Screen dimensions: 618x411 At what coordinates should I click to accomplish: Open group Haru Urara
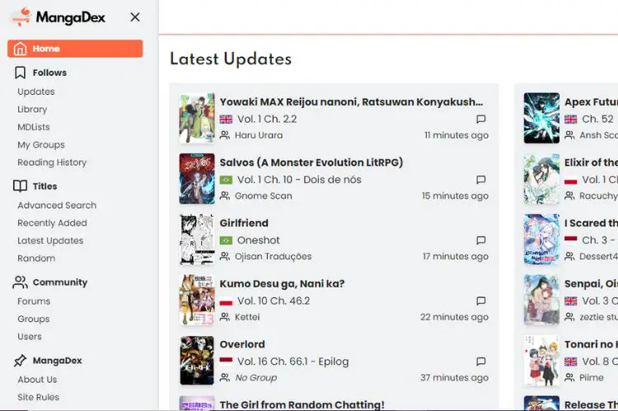259,135
